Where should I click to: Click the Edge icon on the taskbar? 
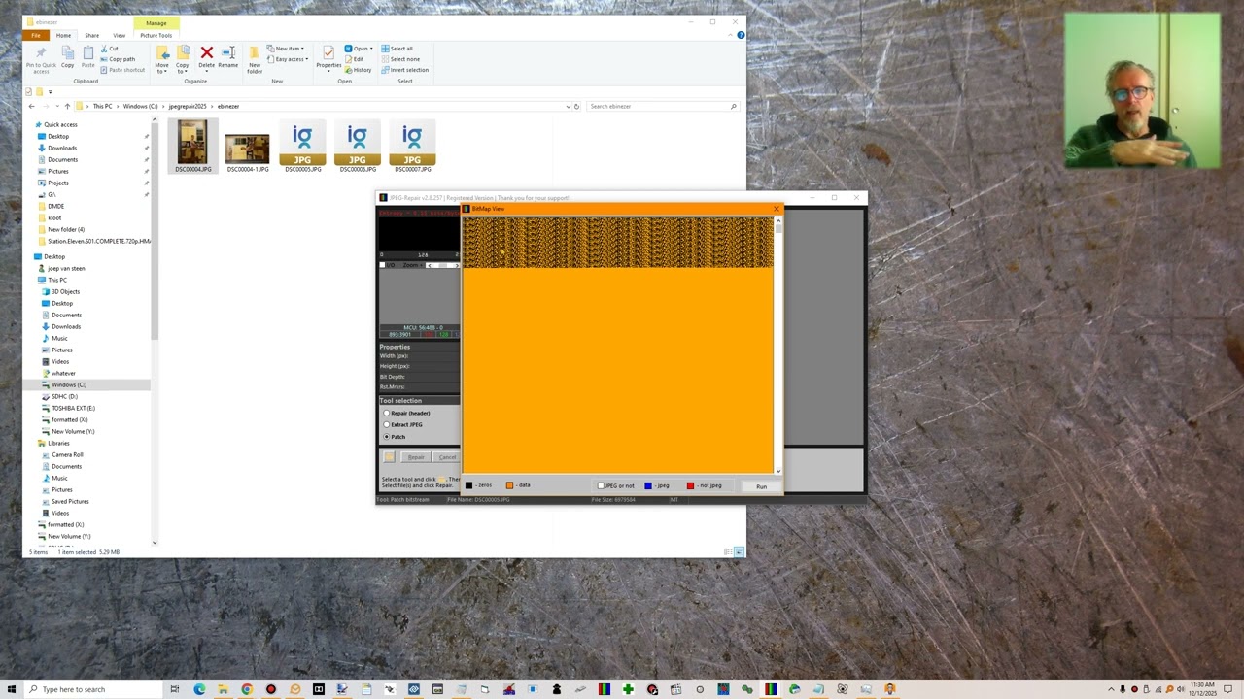tap(199, 689)
